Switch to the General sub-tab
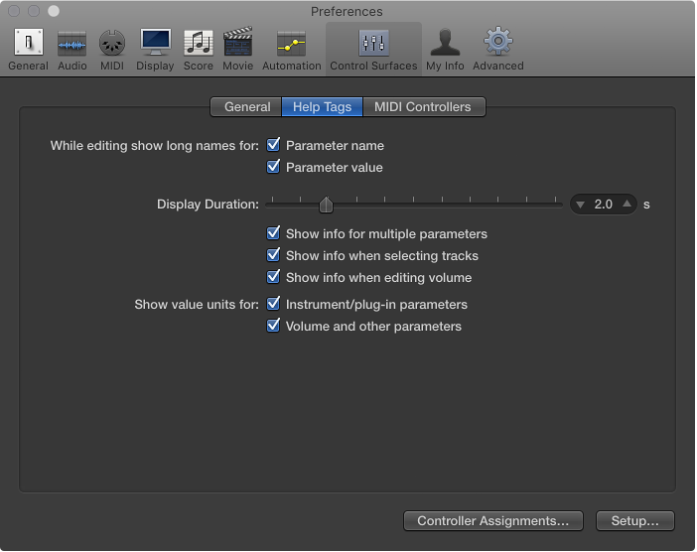The width and height of the screenshot is (697, 552). coord(246,107)
